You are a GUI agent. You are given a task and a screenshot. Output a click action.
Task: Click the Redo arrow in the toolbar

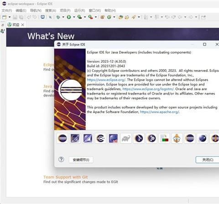[35, 17]
